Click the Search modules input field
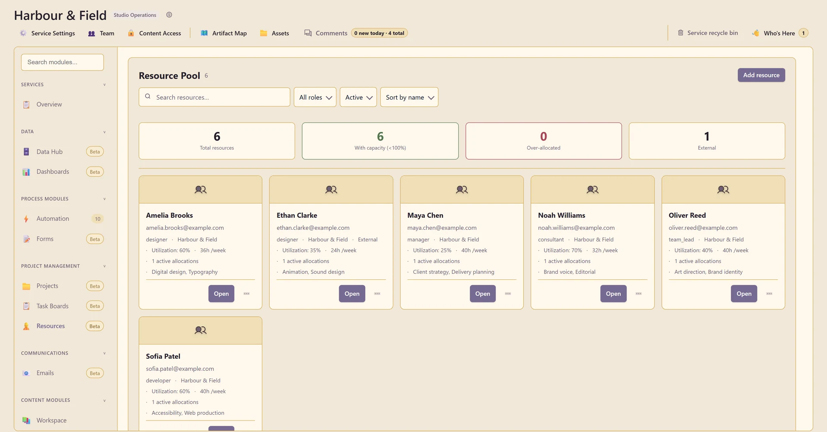Screen dimensions: 827x432 pos(62,62)
